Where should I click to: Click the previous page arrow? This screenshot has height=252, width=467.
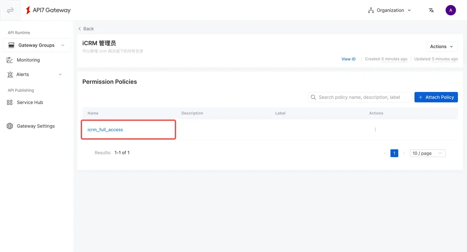385,153
